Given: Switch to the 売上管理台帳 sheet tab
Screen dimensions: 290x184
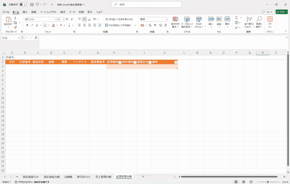Looking at the screenshot, I should 103,177.
